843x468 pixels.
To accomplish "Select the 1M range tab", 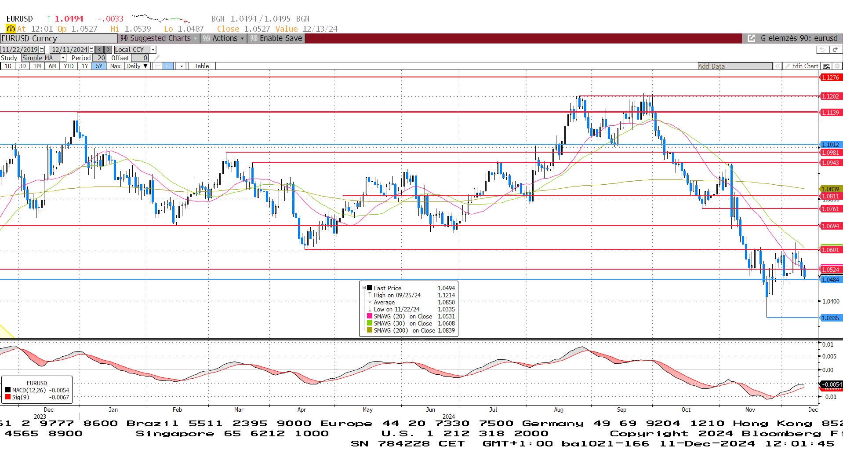I will [x=37, y=66].
